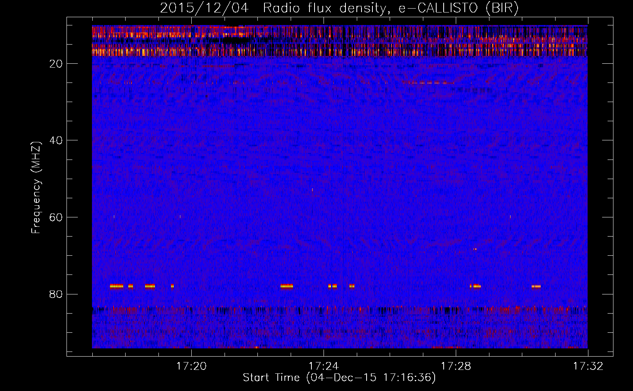This screenshot has width=633, height=391.
Task: Click the 'Start Time (04-Dec-15 17:16:36)' axis label
Action: tap(339, 378)
